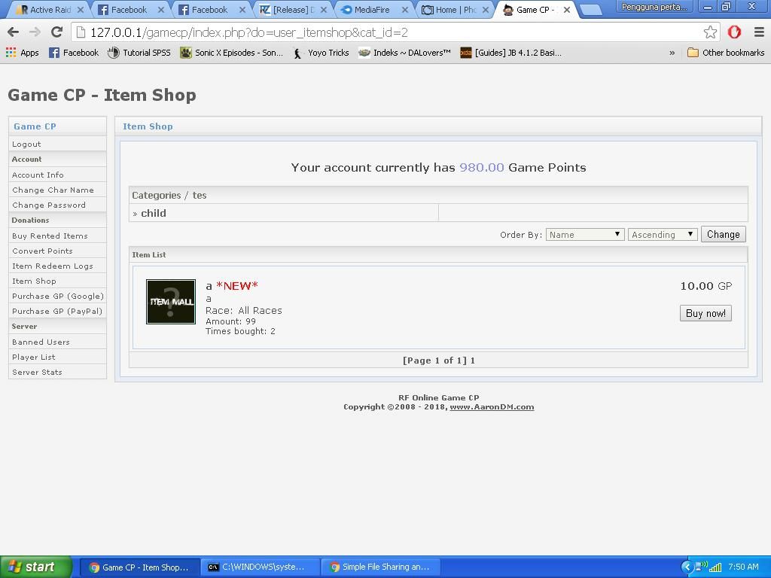Click the address bar URL field

point(392,32)
